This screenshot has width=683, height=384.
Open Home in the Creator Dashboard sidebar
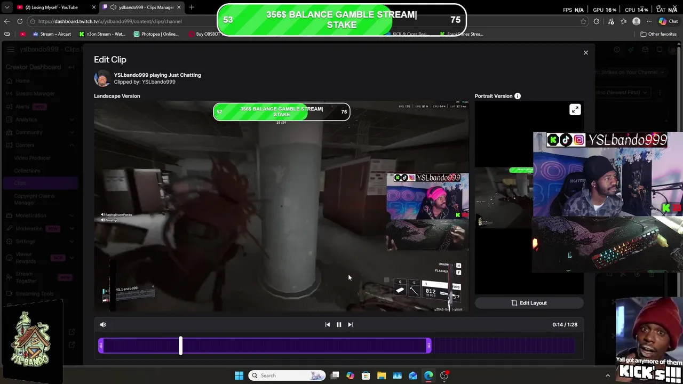point(18,81)
